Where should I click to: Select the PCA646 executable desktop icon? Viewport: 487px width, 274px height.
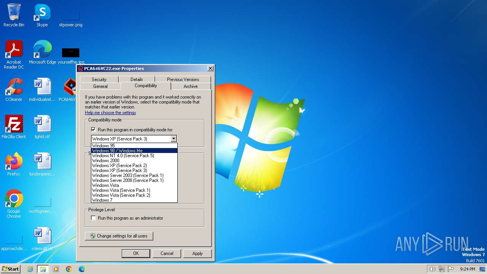pos(70,89)
